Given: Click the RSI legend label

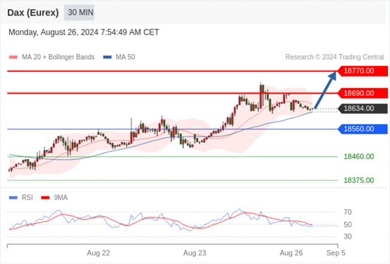Looking at the screenshot, I should coord(28,198).
